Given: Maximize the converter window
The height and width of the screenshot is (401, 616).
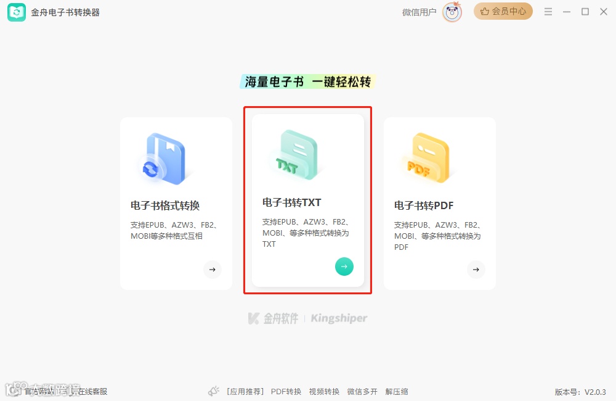Looking at the screenshot, I should pyautogui.click(x=585, y=12).
